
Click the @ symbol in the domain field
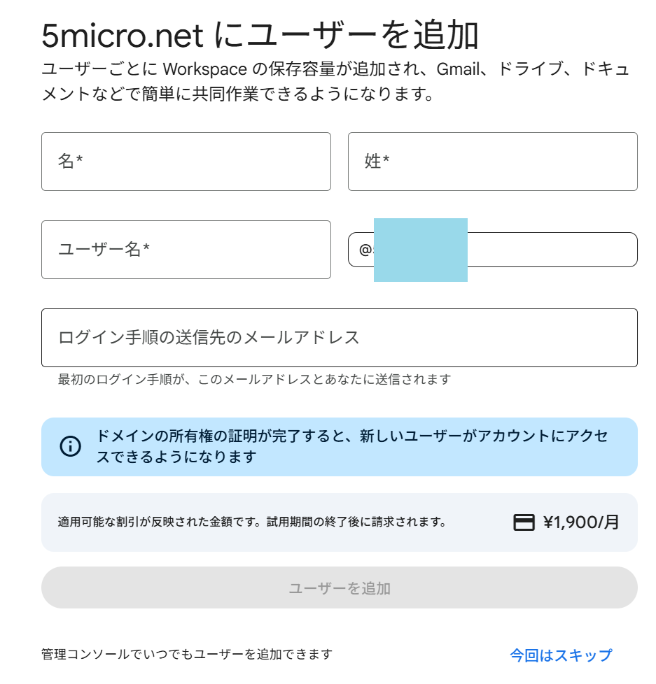pyautogui.click(x=365, y=250)
